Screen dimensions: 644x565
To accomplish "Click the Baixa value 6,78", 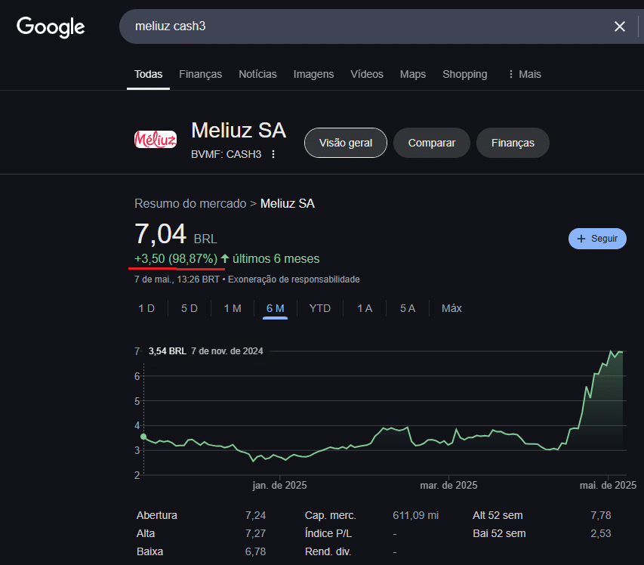I will click(255, 551).
